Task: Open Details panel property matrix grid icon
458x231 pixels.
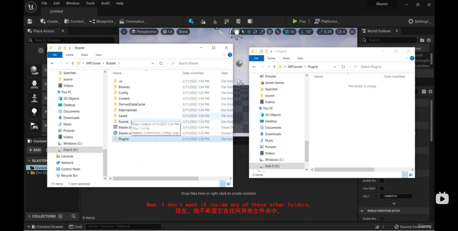Action: point(424,92)
